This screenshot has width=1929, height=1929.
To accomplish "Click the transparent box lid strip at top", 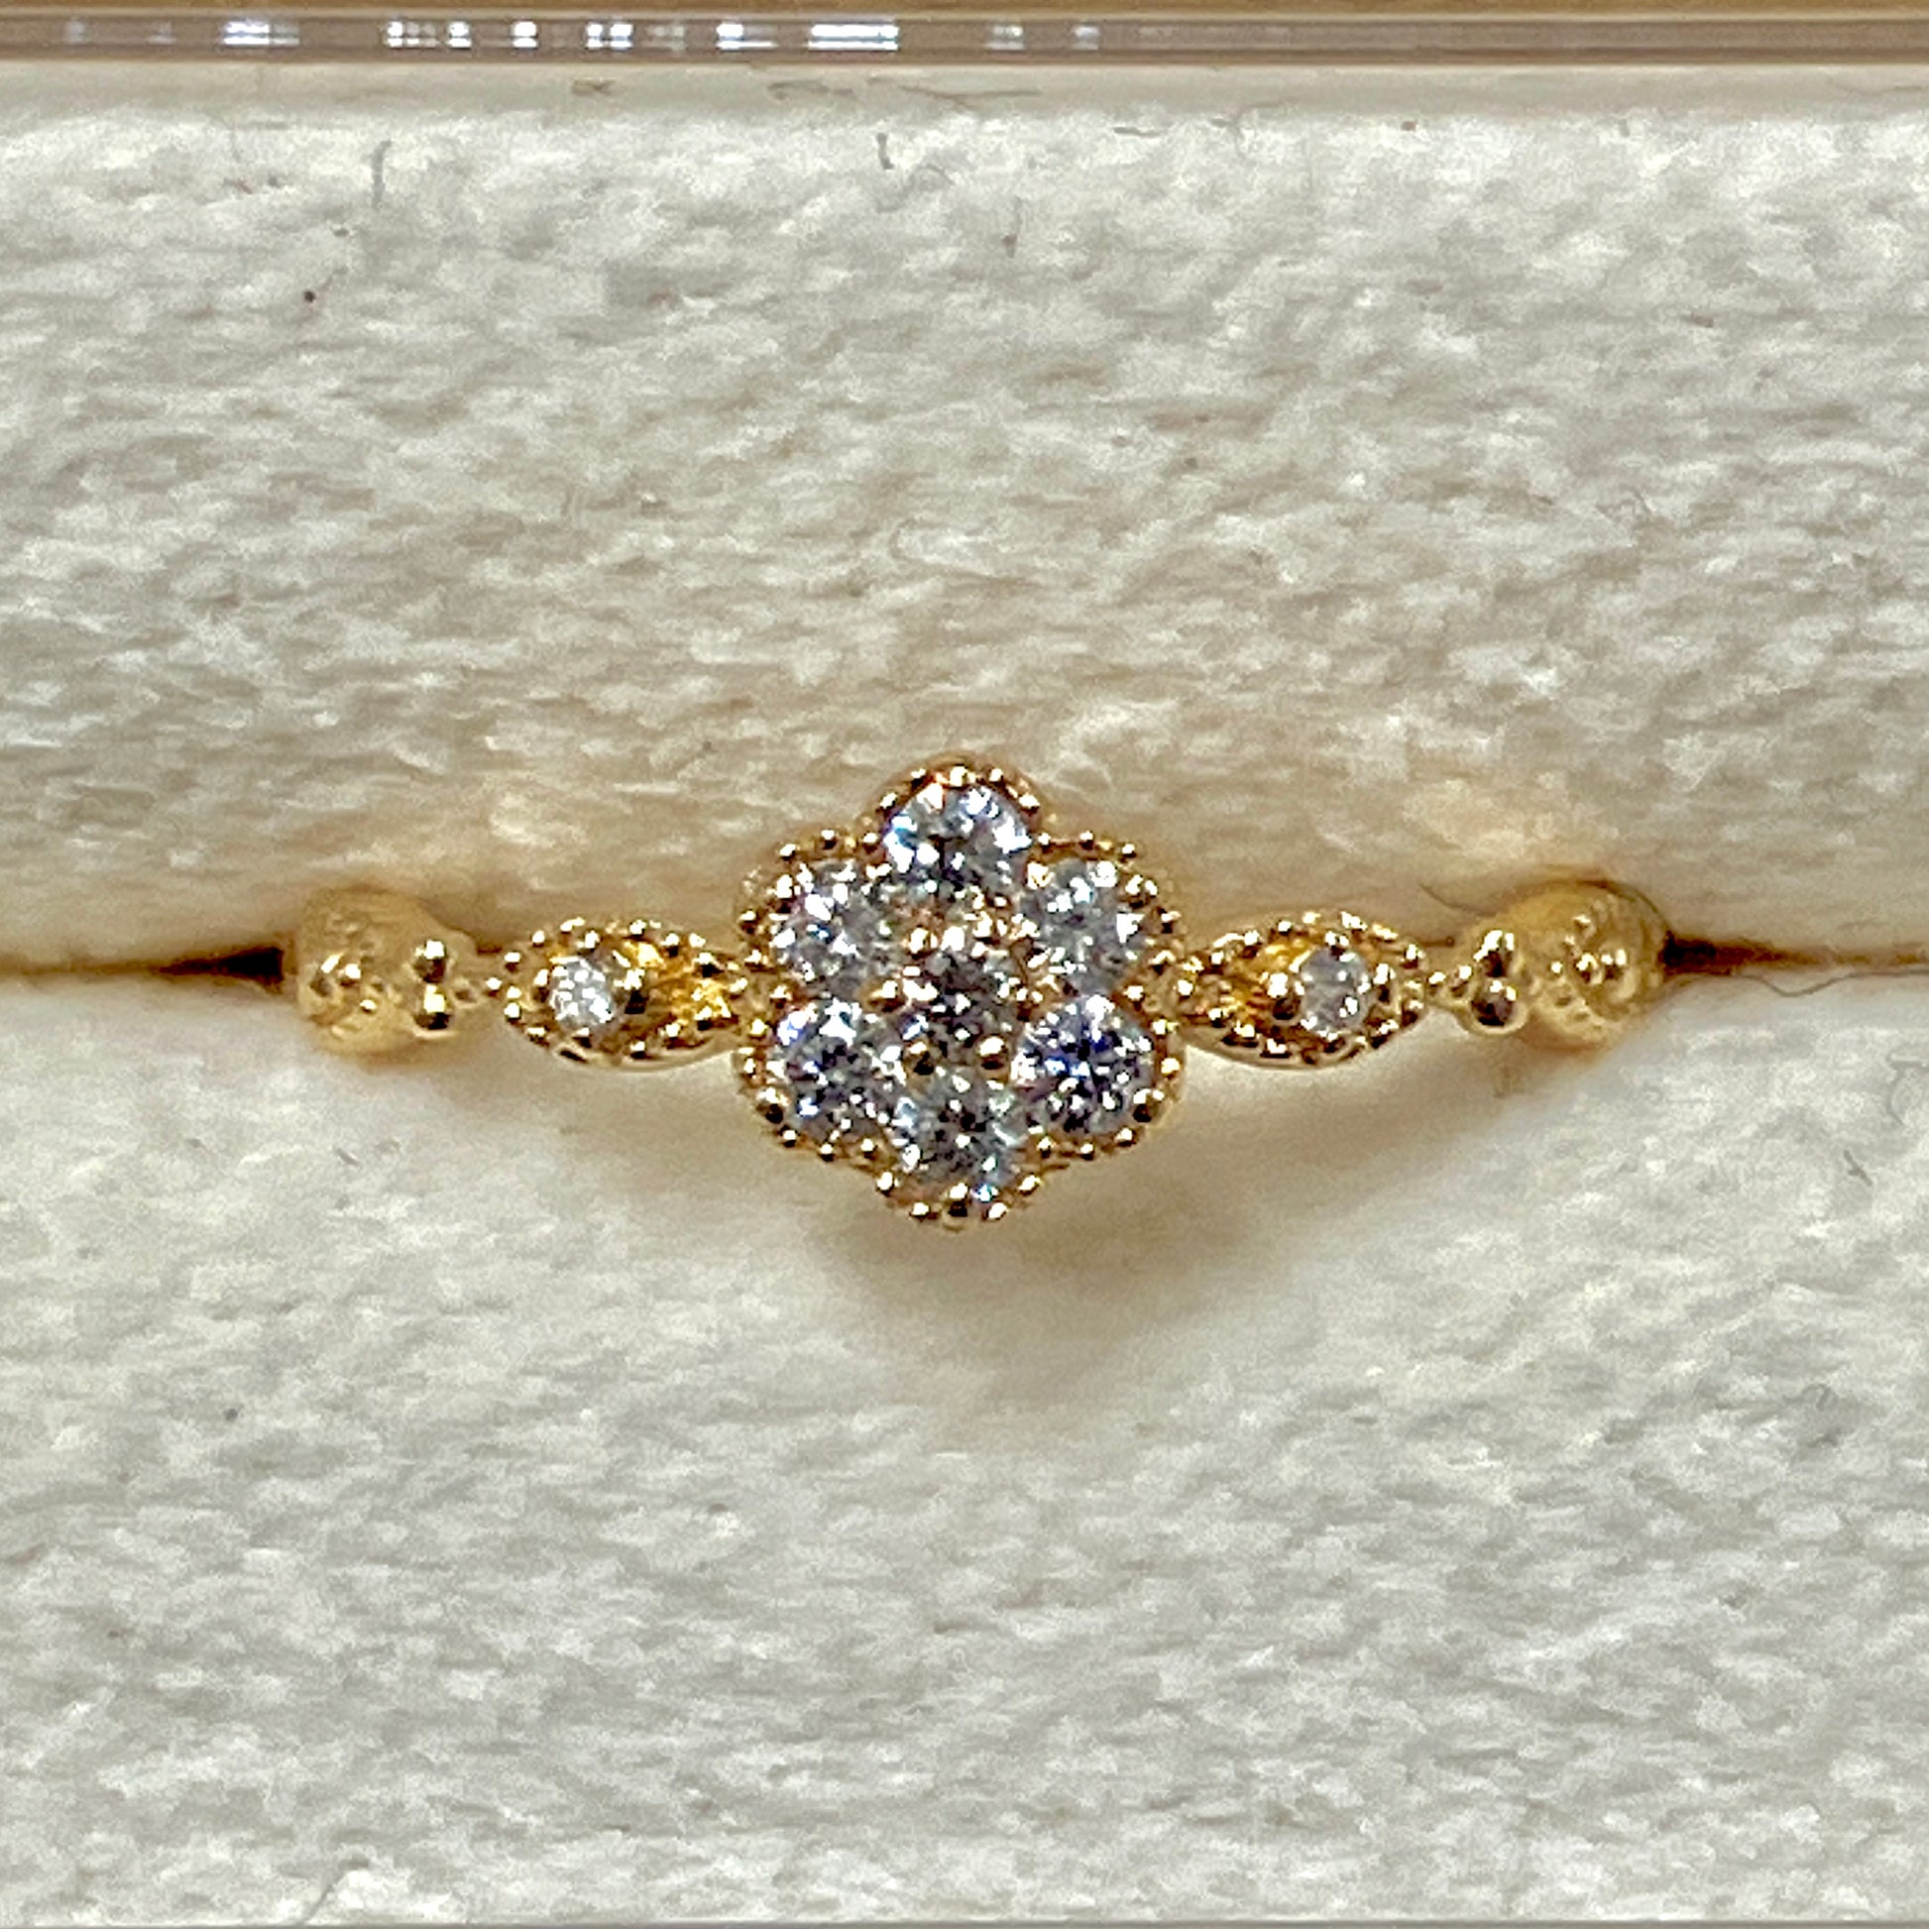I will [964, 35].
